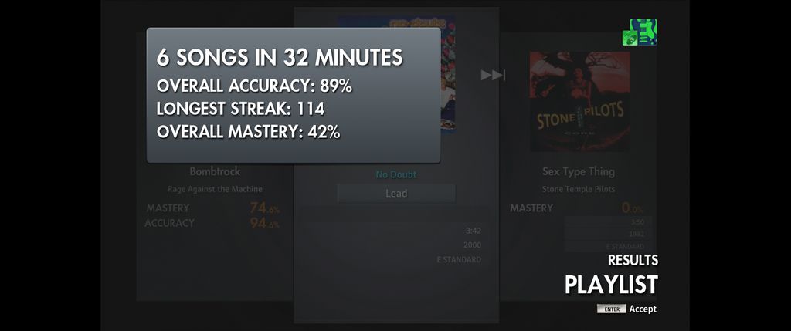Select the Sex Type Thing song title
The image size is (791, 331).
coord(579,171)
